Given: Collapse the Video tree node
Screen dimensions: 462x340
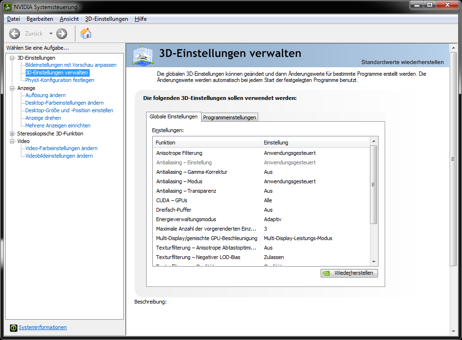Looking at the screenshot, I should 12,141.
